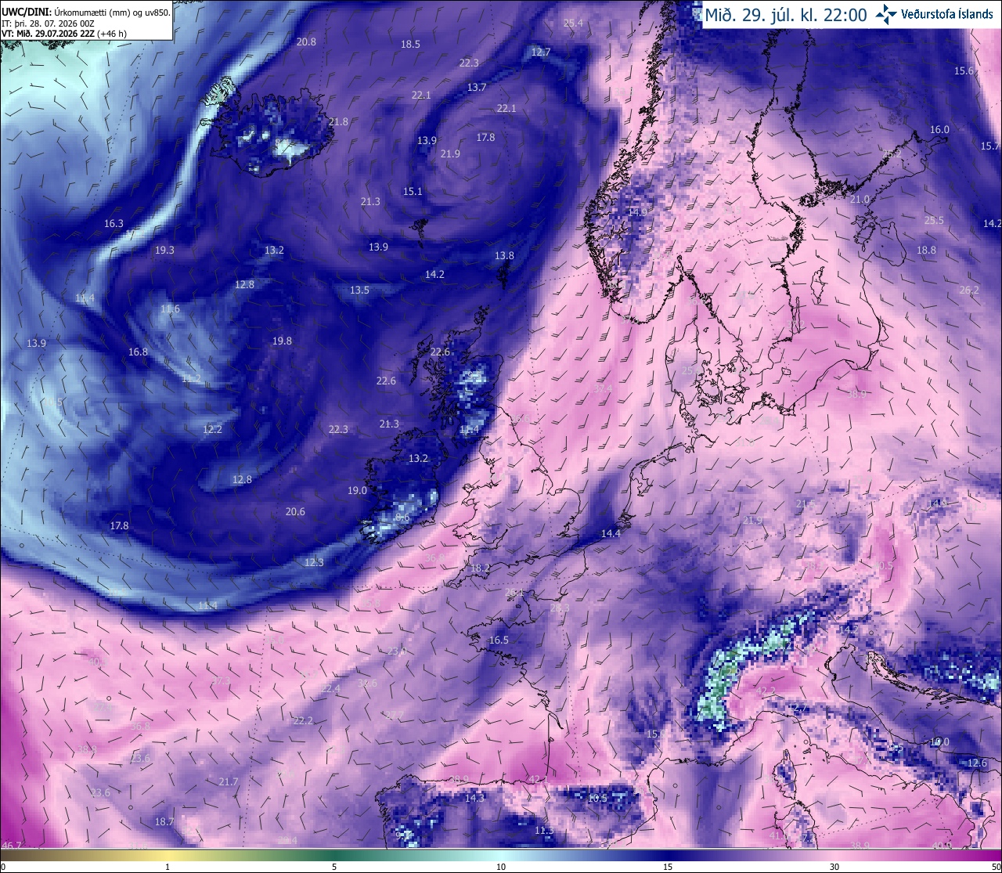Image resolution: width=1002 pixels, height=873 pixels.
Task: Click the 16.5 value label over Brittany
Action: pos(499,640)
